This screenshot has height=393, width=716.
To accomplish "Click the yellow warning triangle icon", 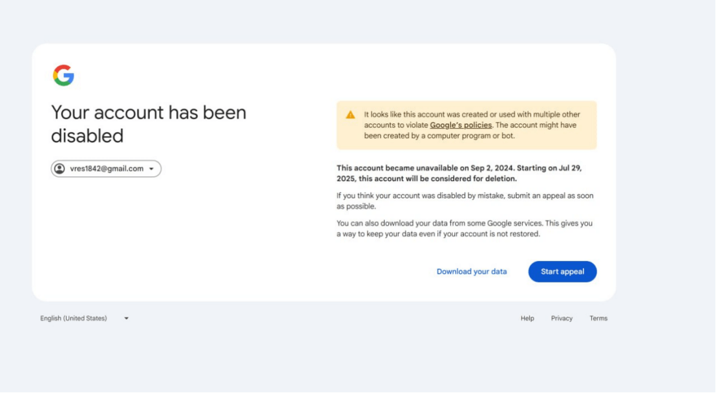I will 350,114.
